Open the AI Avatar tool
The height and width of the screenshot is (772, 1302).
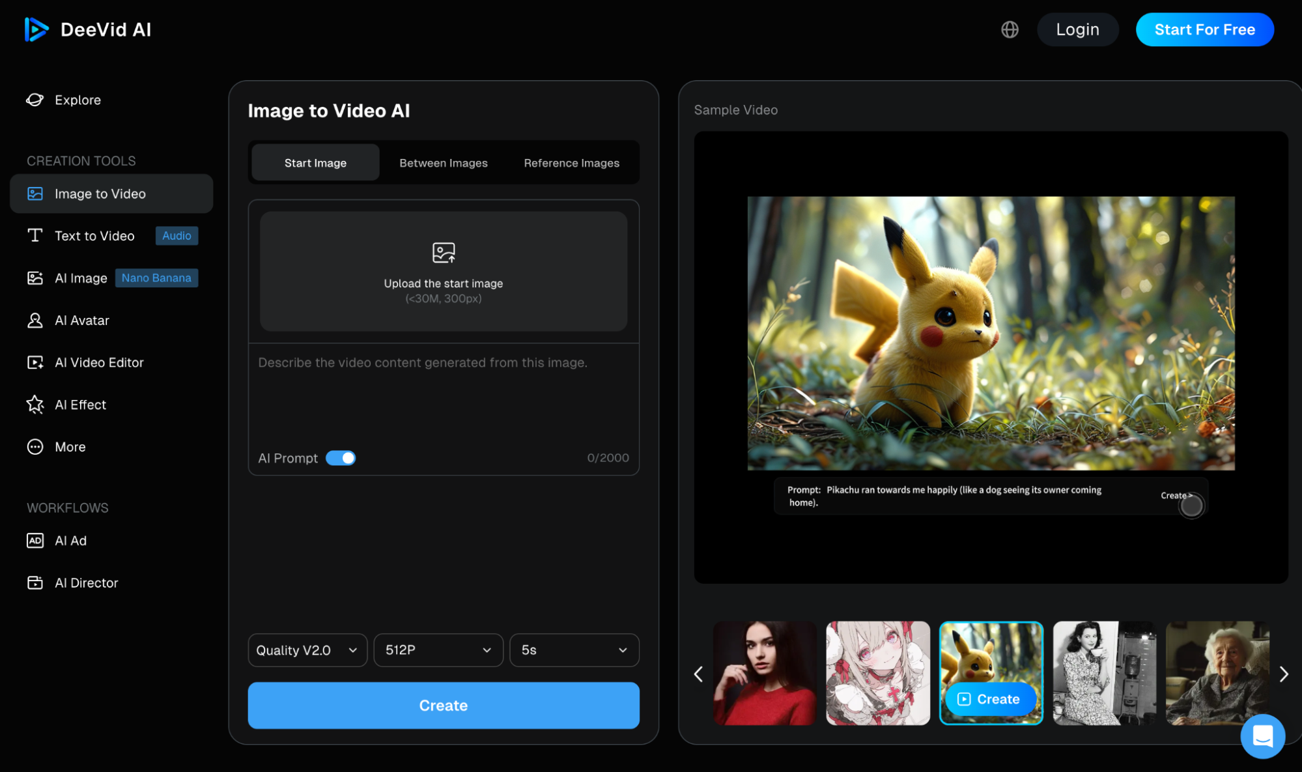(x=82, y=320)
